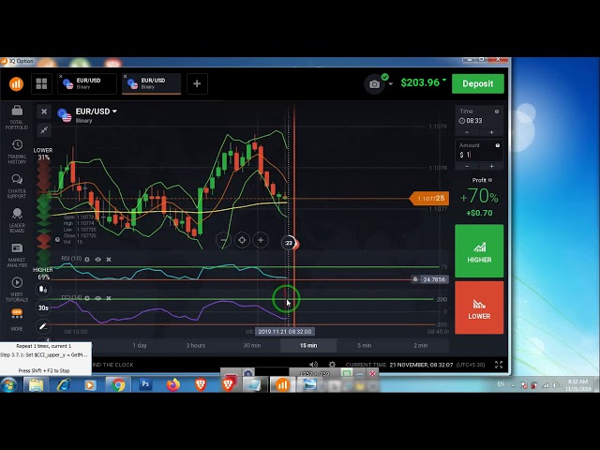Select the 3 hours timeframe
The image size is (600, 450).
(x=196, y=346)
